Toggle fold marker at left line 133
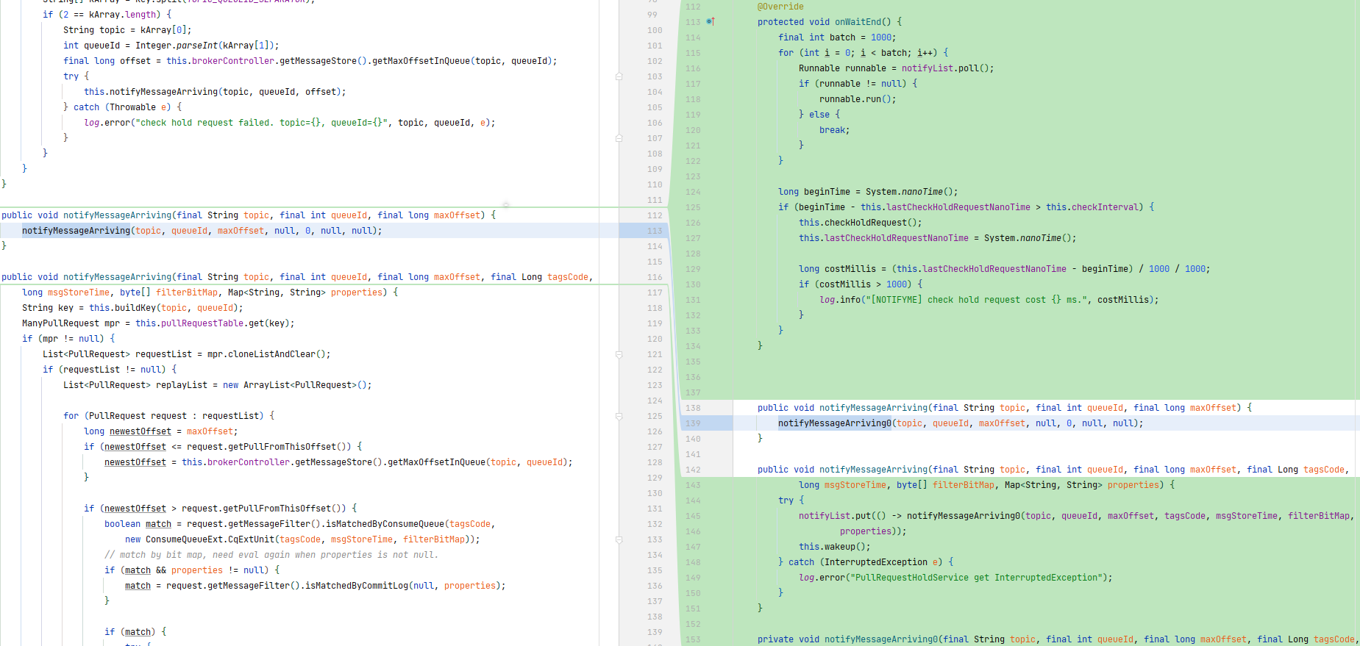Image resolution: width=1360 pixels, height=646 pixels. (619, 539)
